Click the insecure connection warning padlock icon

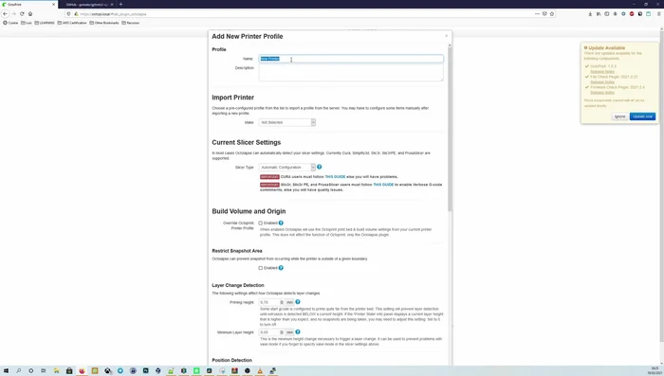76,14
